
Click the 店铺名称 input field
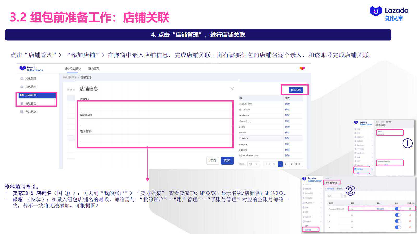(x=156, y=122)
